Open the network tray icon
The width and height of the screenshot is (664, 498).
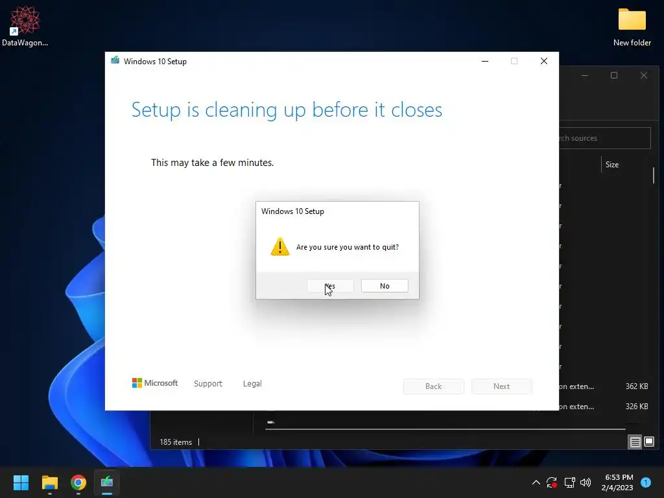569,482
